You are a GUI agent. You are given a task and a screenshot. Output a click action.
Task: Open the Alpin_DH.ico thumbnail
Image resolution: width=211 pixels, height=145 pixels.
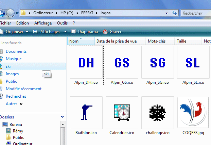86,63
